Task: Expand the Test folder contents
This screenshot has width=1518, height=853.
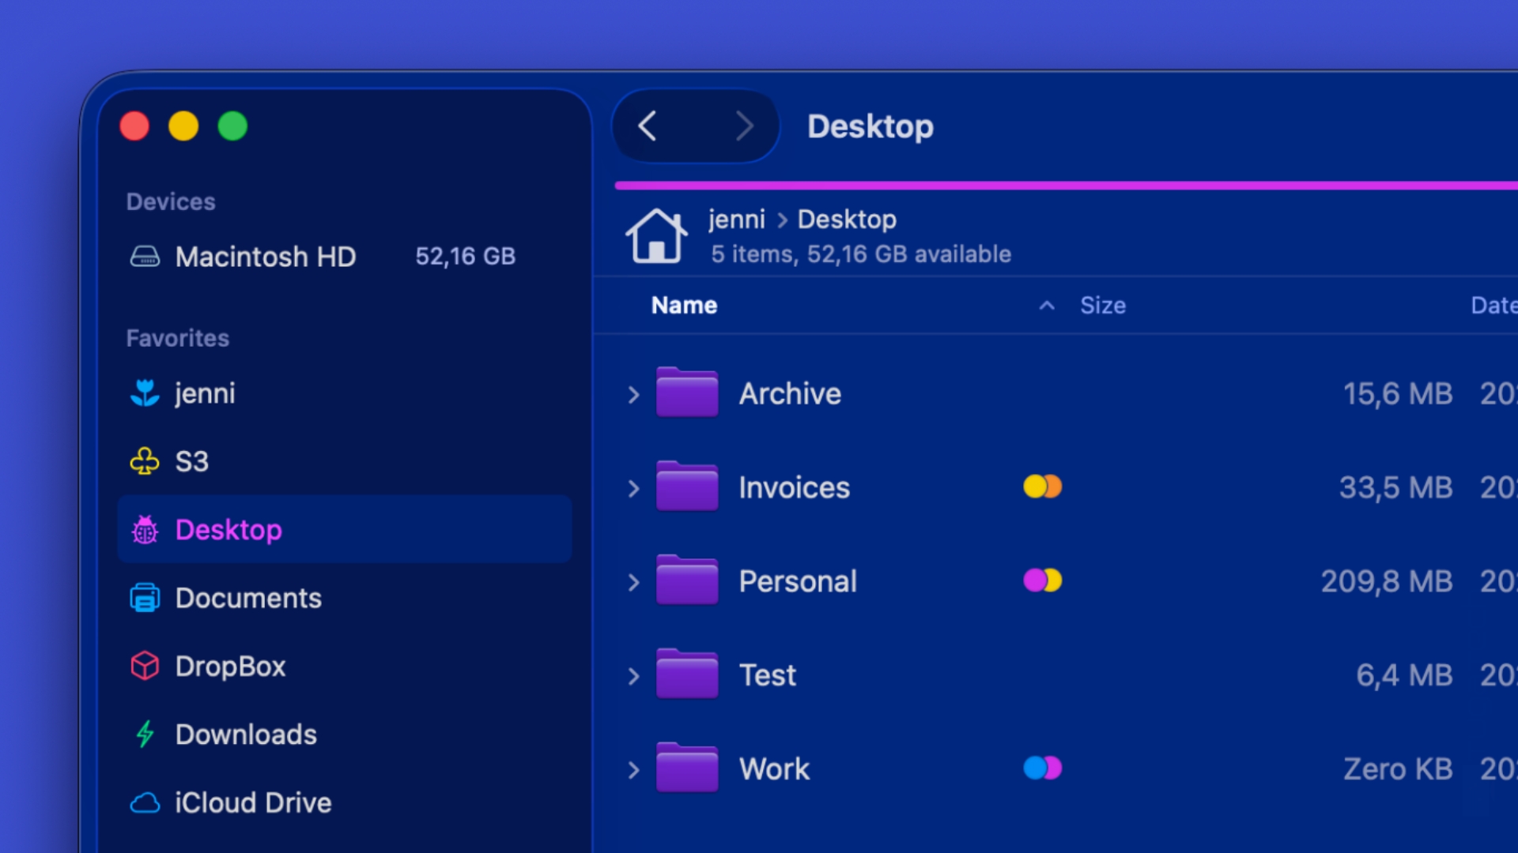Action: coord(632,675)
